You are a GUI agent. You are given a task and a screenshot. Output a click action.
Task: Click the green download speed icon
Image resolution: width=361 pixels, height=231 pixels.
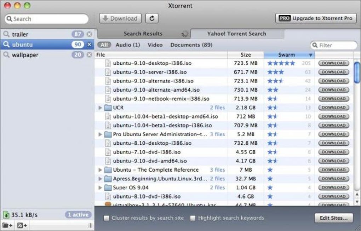click(x=6, y=215)
